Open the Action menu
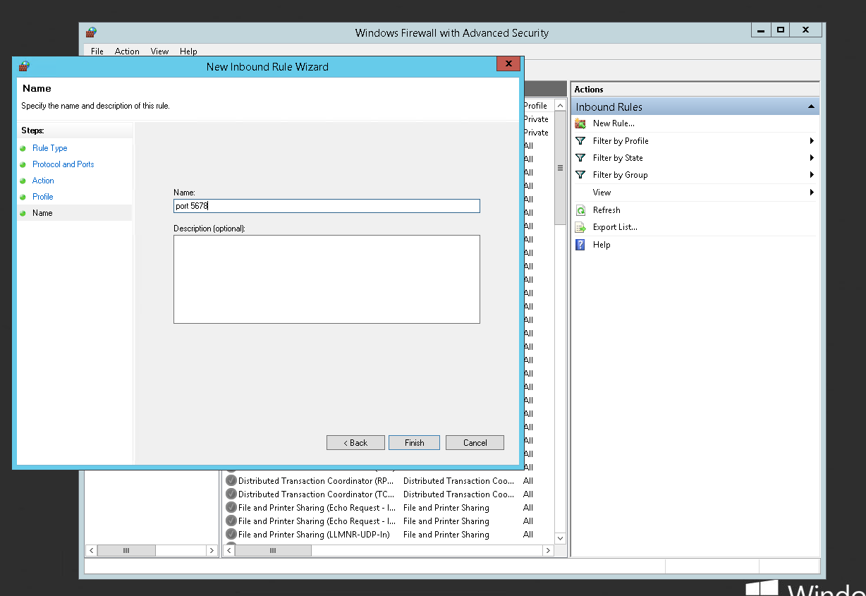The height and width of the screenshot is (596, 866). click(x=127, y=51)
